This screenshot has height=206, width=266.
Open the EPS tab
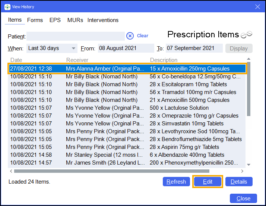[55, 20]
